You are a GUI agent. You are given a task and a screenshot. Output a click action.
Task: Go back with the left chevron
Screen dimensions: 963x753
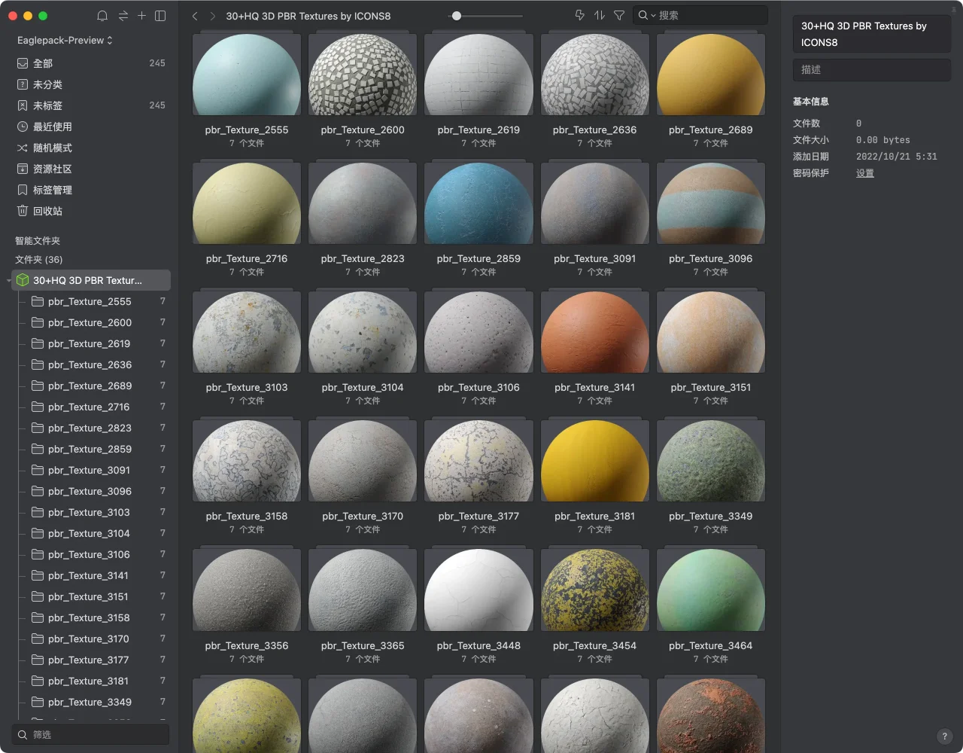[195, 16]
